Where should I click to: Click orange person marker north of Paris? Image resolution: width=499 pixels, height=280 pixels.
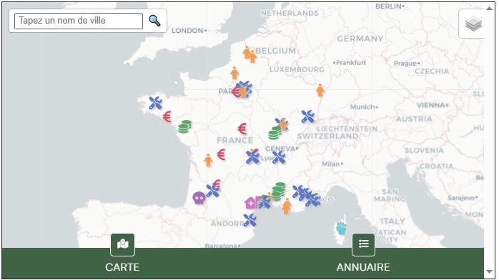[x=234, y=73]
